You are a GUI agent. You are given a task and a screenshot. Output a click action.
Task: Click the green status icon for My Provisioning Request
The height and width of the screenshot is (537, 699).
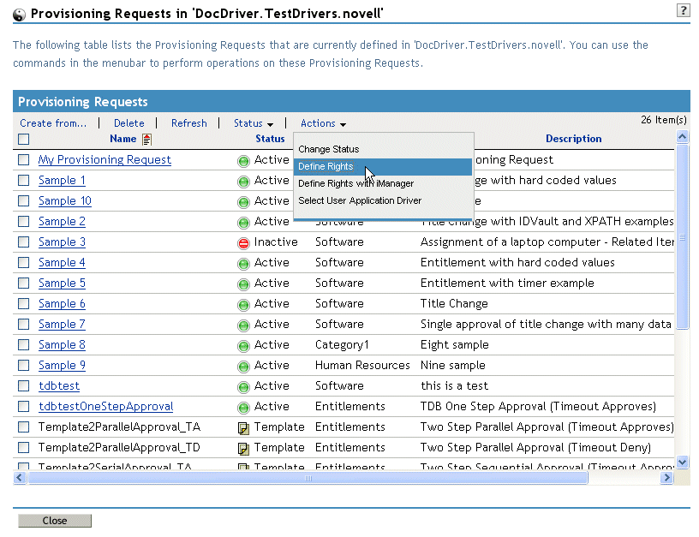click(243, 160)
